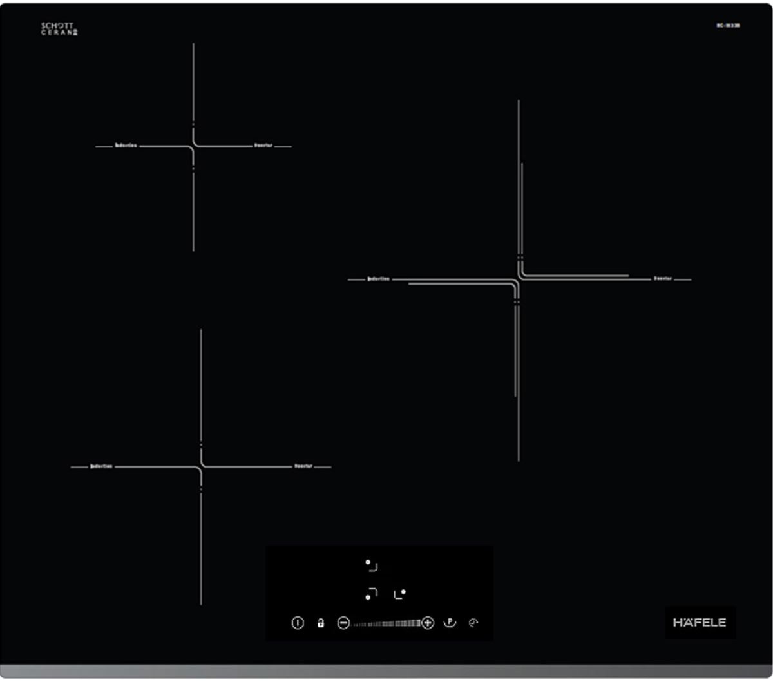This screenshot has height=682, width=773.
Task: Tap the Induction label beside the bottom-left burner
Action: [x=102, y=466]
